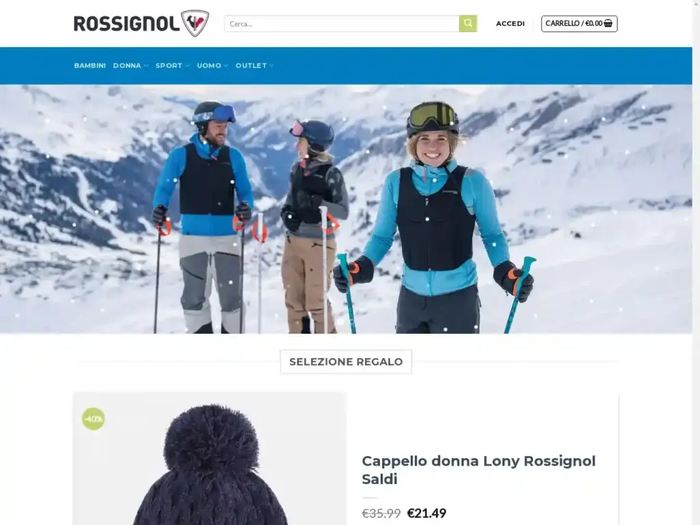This screenshot has width=700, height=525.
Task: Open the DONNA category
Action: point(126,66)
